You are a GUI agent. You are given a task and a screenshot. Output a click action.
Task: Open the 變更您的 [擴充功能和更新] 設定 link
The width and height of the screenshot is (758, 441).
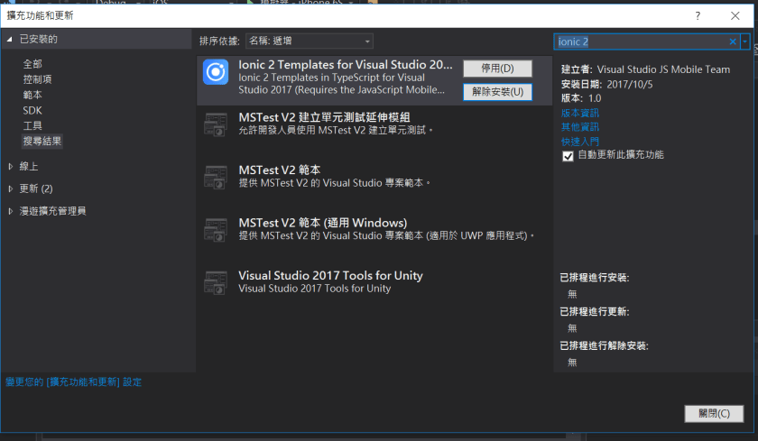(x=73, y=382)
